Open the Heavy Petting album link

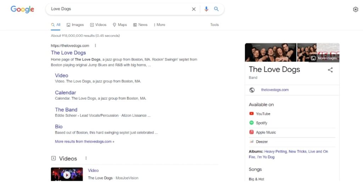pyautogui.click(x=275, y=151)
